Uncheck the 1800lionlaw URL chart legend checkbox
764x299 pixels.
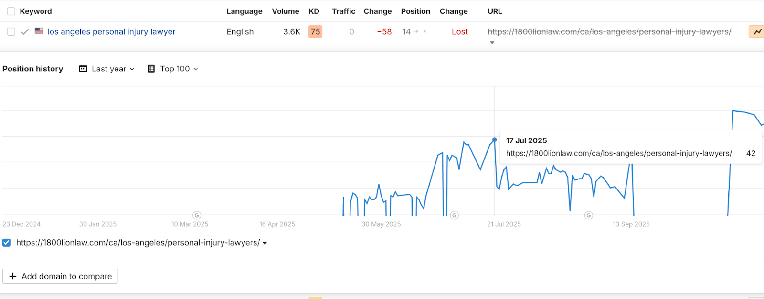[x=7, y=243]
